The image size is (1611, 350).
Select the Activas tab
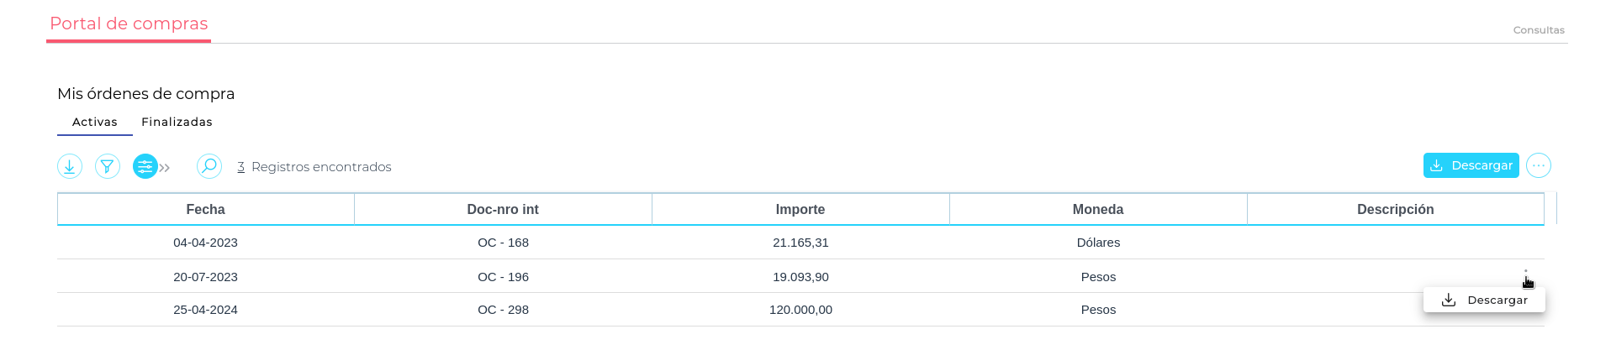coord(94,122)
